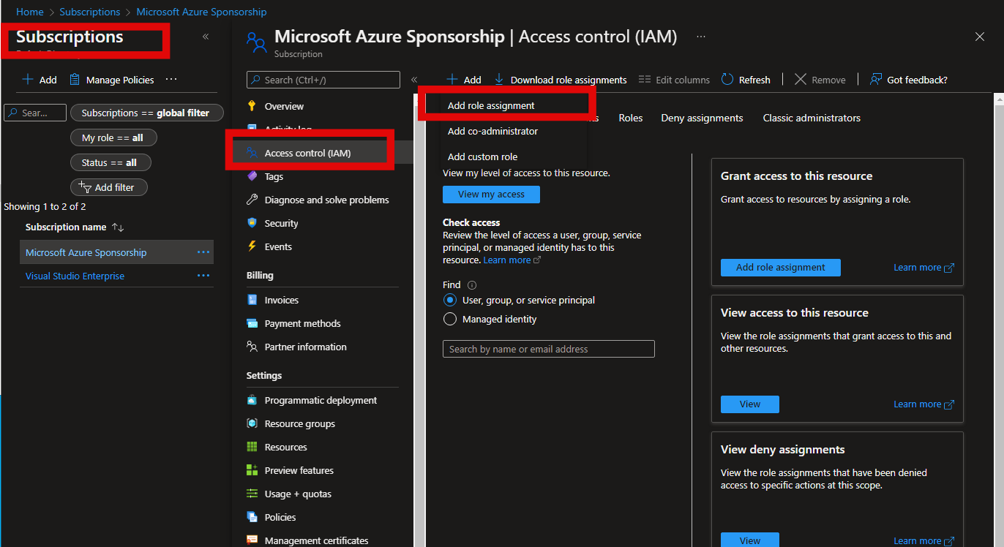This screenshot has height=547, width=1004.
Task: Click the Management certificates icon
Action: pyautogui.click(x=252, y=540)
